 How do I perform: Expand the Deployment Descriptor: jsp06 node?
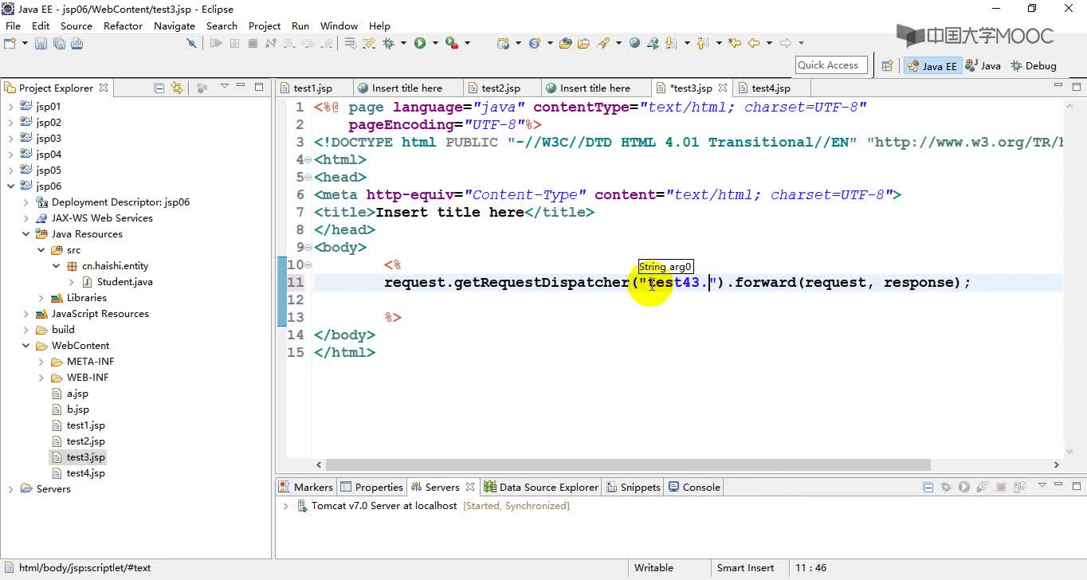26,202
